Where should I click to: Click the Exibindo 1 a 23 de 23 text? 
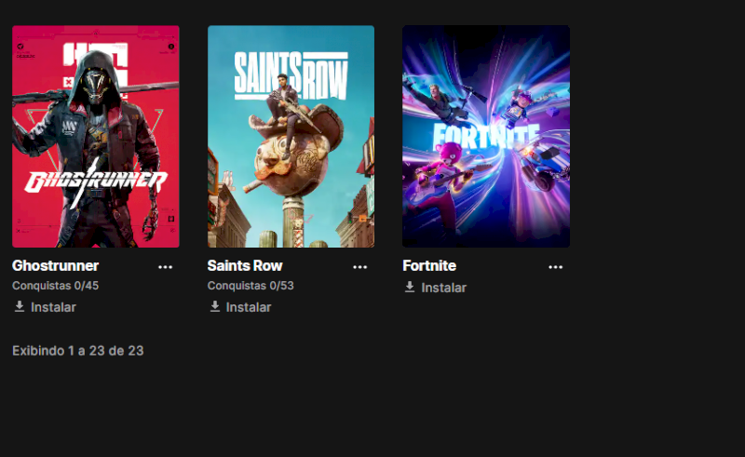[78, 351]
